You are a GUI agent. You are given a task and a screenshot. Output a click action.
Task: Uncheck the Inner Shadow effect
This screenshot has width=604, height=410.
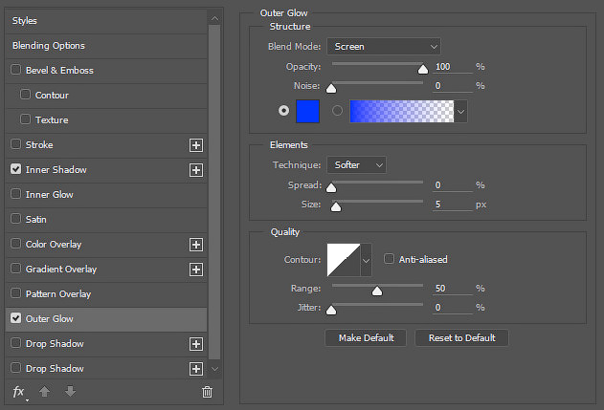[15, 169]
